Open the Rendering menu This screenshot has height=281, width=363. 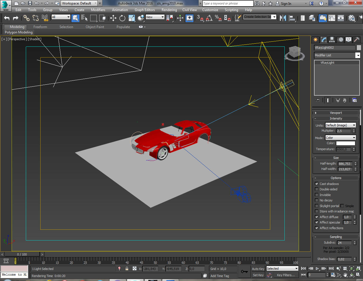169,10
